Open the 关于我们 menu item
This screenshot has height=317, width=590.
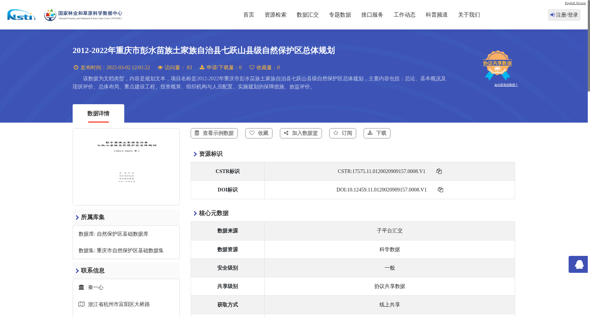[x=469, y=15]
